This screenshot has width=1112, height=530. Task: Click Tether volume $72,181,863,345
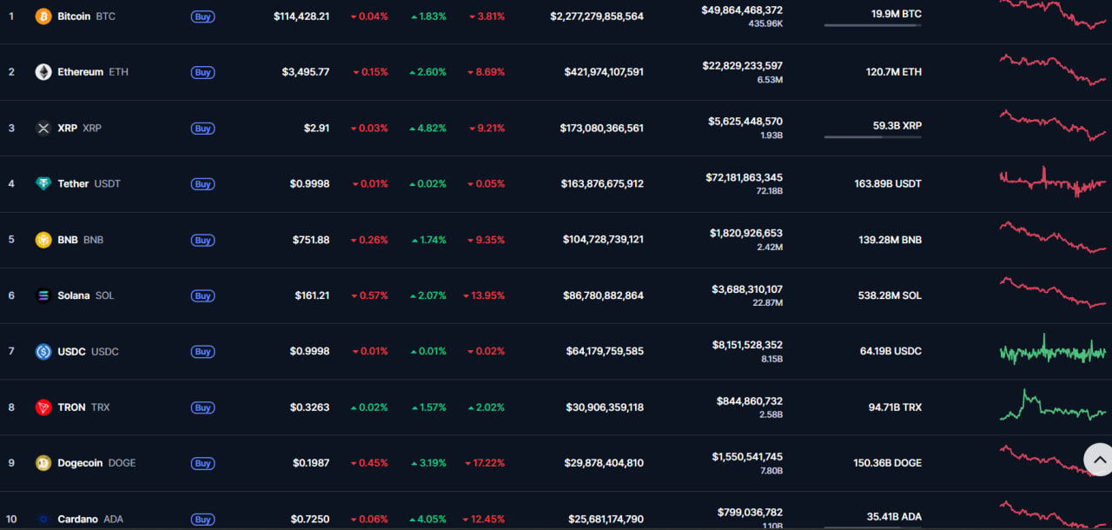(744, 177)
